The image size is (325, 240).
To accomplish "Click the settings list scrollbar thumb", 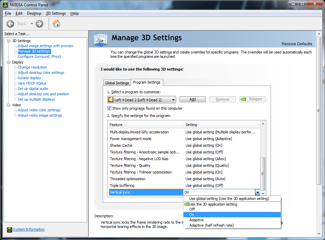I will 263,174.
